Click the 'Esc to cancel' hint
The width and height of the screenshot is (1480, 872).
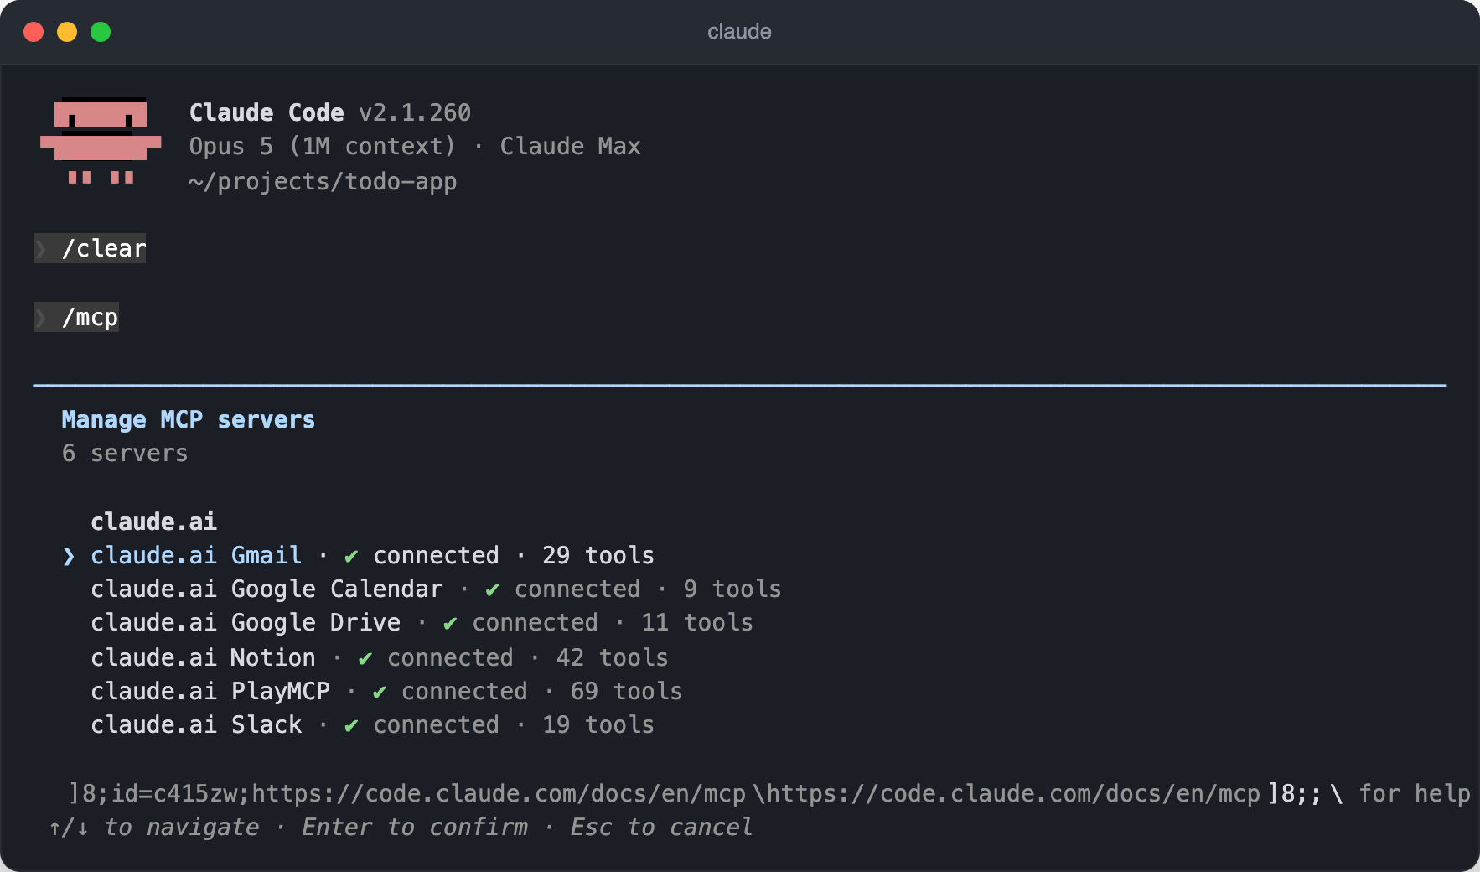coord(662,828)
